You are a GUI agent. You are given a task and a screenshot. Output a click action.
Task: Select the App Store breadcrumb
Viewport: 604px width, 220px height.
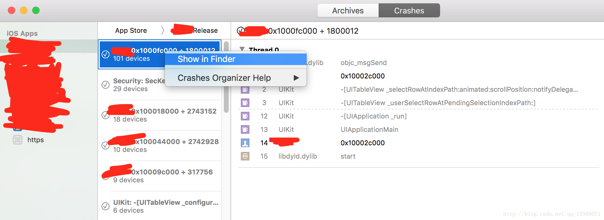(x=131, y=30)
